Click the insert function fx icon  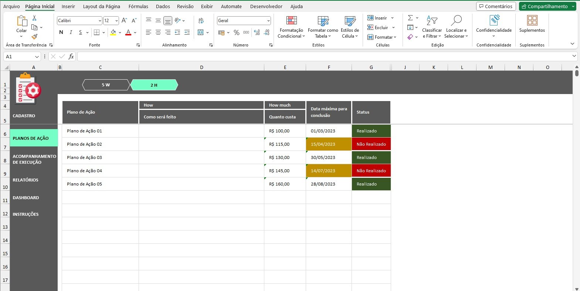[71, 56]
